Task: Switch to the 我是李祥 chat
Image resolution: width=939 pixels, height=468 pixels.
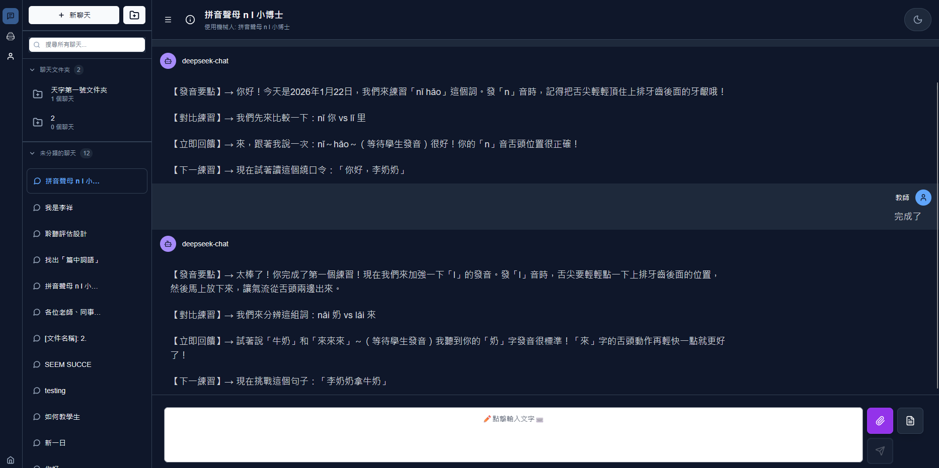Action: pyautogui.click(x=58, y=208)
